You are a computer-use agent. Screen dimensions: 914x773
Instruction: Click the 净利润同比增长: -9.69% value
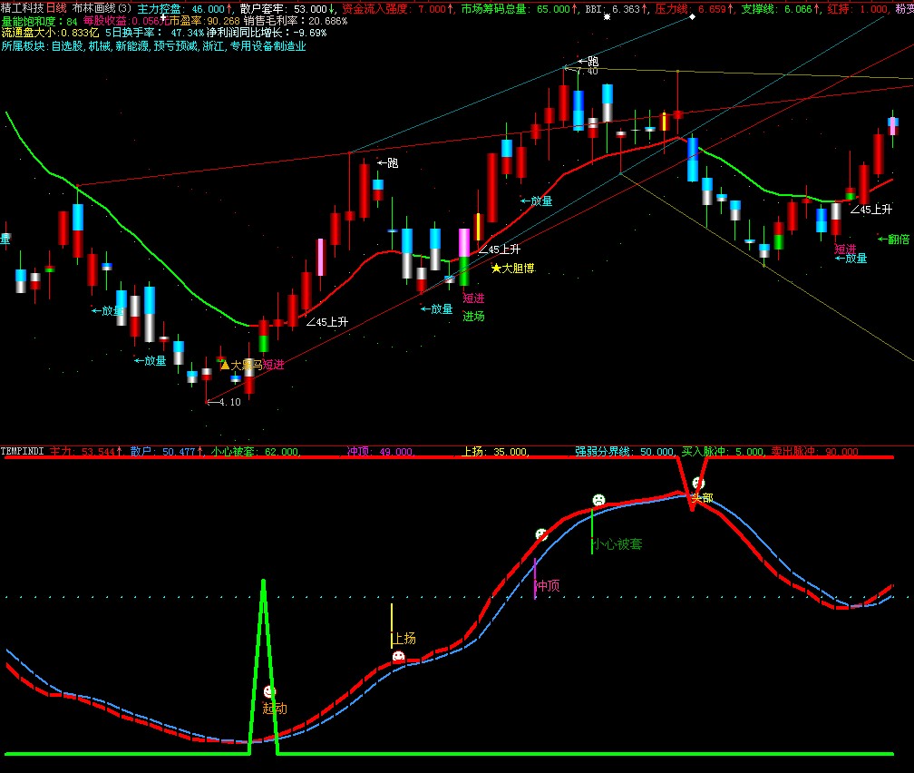pyautogui.click(x=267, y=34)
